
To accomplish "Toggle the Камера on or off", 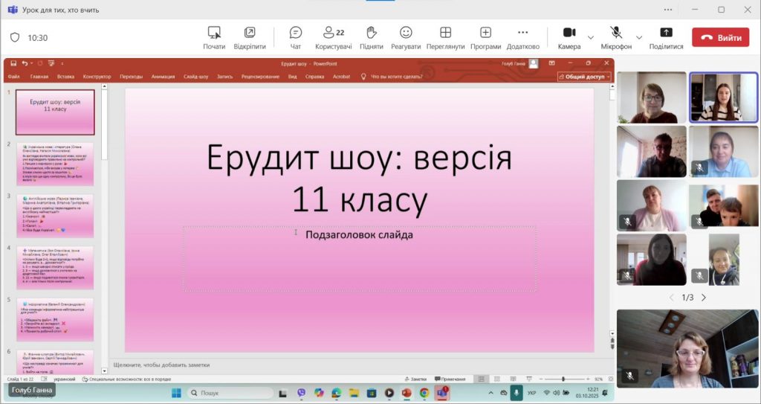I will tap(569, 37).
